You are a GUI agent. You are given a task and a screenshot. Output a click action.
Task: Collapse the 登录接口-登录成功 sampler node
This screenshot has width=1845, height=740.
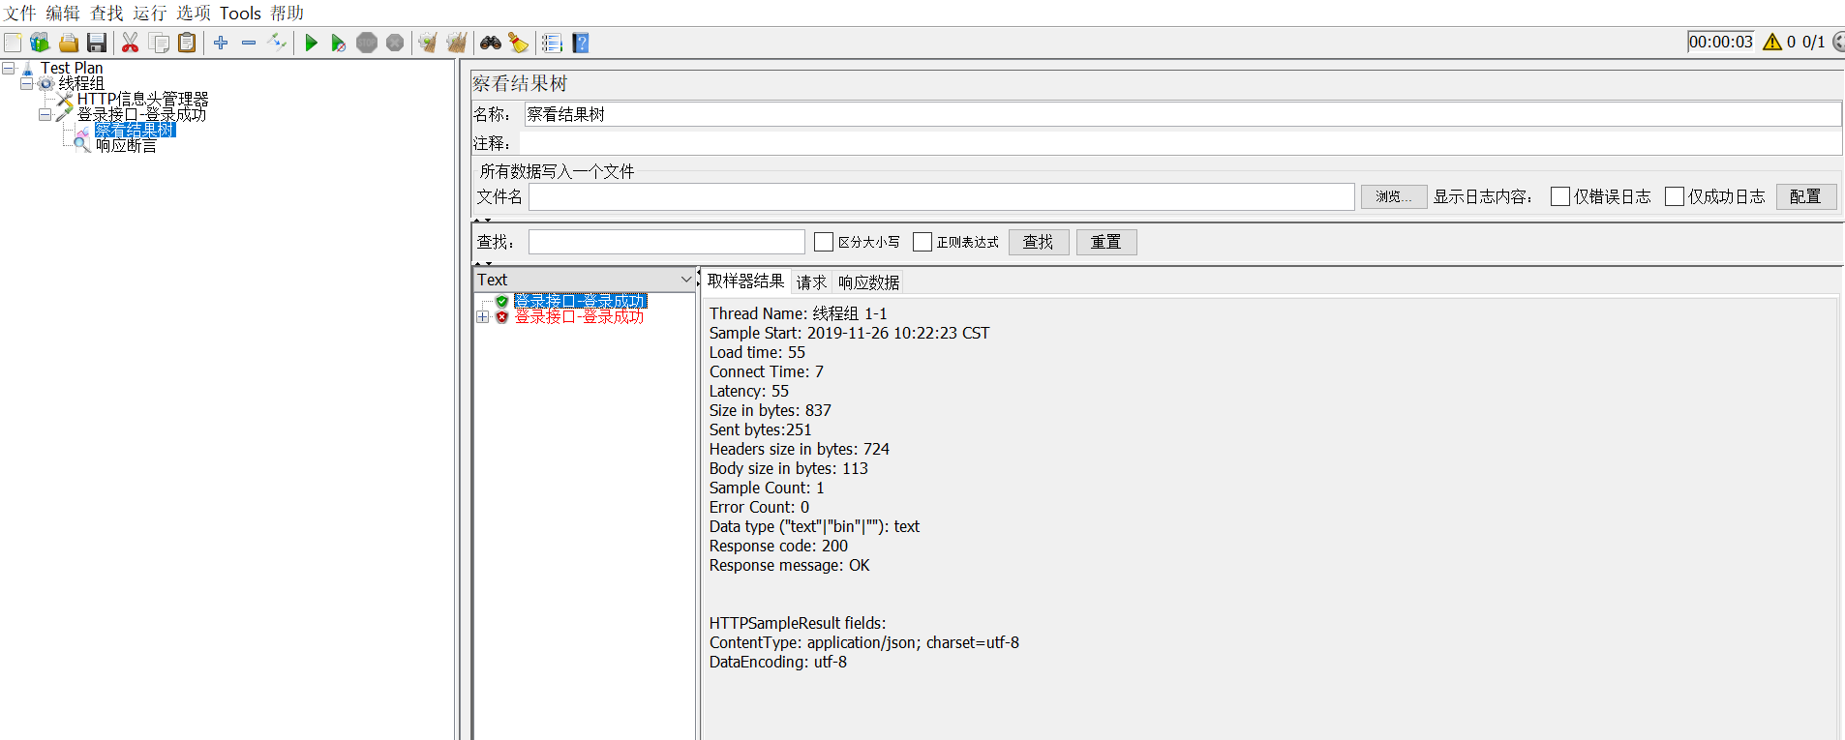[x=45, y=114]
